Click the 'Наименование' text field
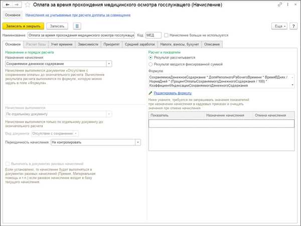Screen dimensions: 301x226 point(81,35)
